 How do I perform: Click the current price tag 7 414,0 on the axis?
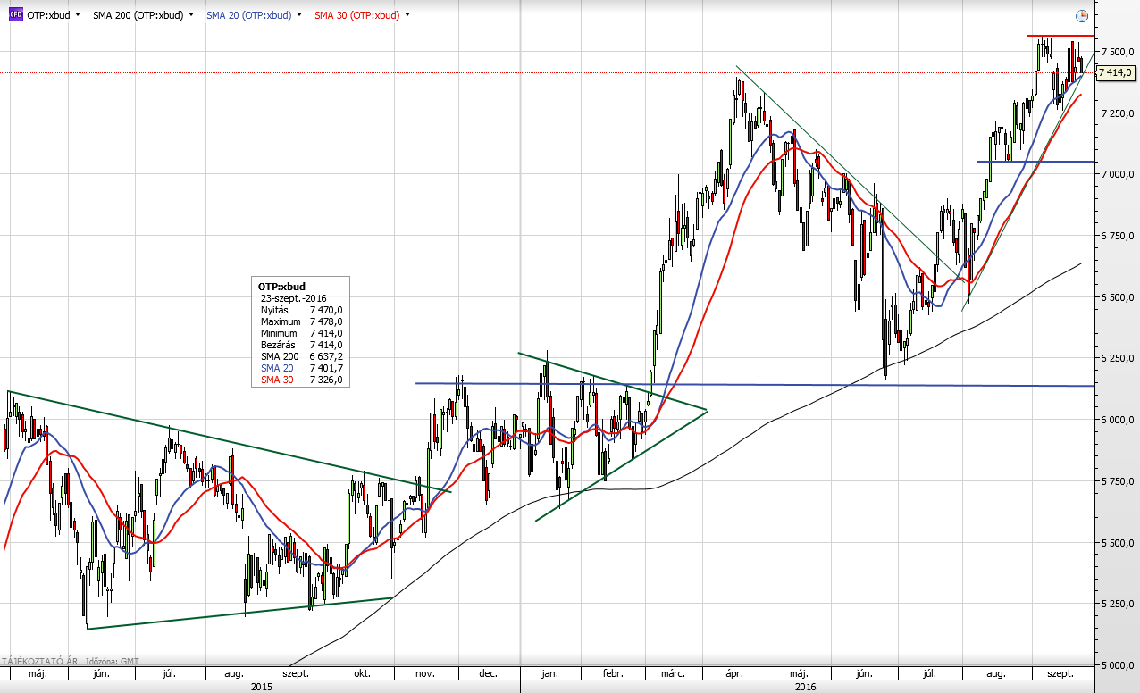click(x=1117, y=71)
